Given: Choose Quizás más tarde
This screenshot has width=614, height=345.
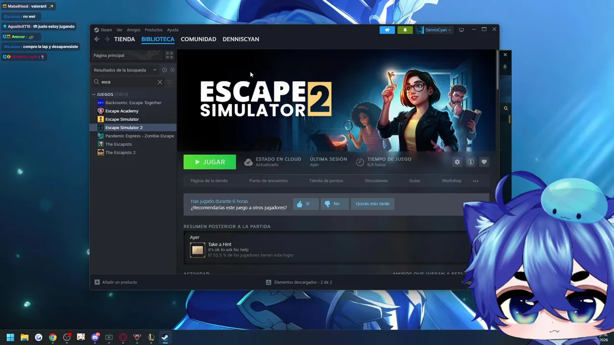Looking at the screenshot, I should click(x=372, y=204).
